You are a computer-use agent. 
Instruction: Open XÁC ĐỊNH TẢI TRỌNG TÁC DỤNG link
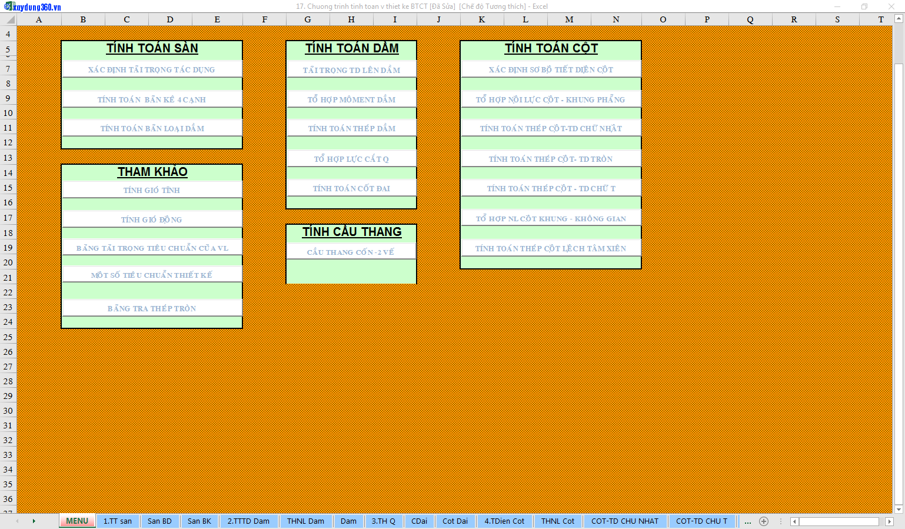coord(152,69)
